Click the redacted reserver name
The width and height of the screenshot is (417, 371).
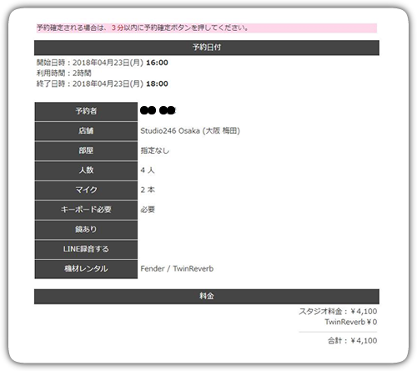pyautogui.click(x=158, y=110)
